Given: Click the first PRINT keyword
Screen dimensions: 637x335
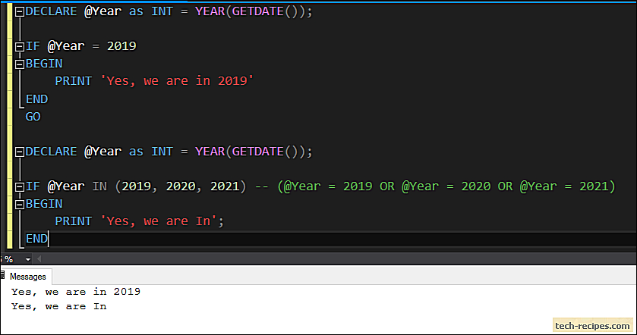Looking at the screenshot, I should (74, 81).
